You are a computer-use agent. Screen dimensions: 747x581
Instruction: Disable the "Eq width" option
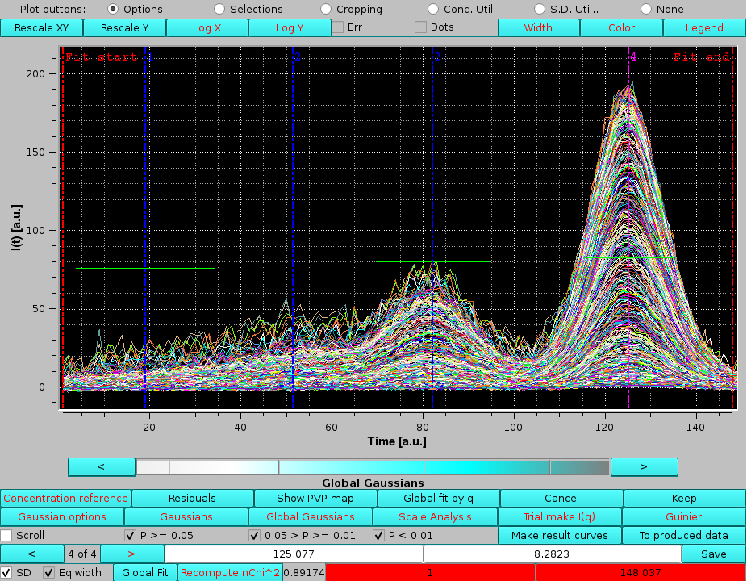[x=48, y=572]
